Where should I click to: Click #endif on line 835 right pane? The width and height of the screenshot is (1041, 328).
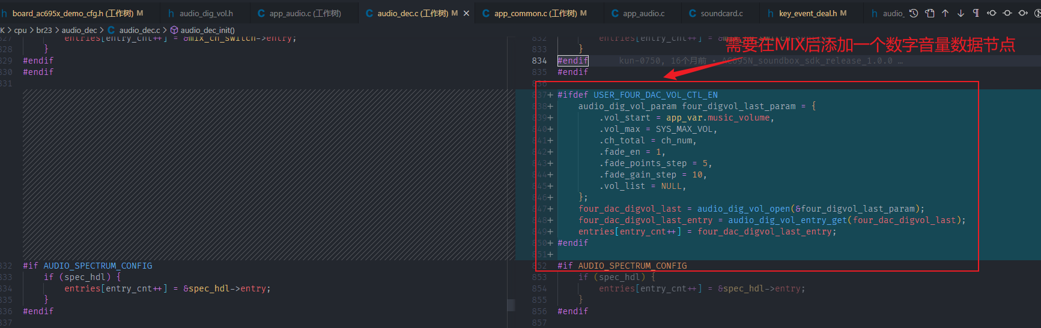click(572, 72)
